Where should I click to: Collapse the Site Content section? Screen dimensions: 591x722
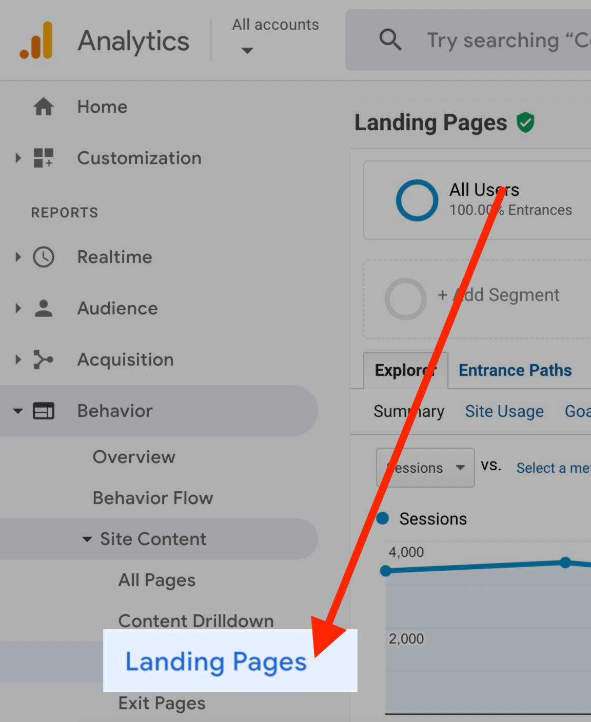[x=87, y=539]
